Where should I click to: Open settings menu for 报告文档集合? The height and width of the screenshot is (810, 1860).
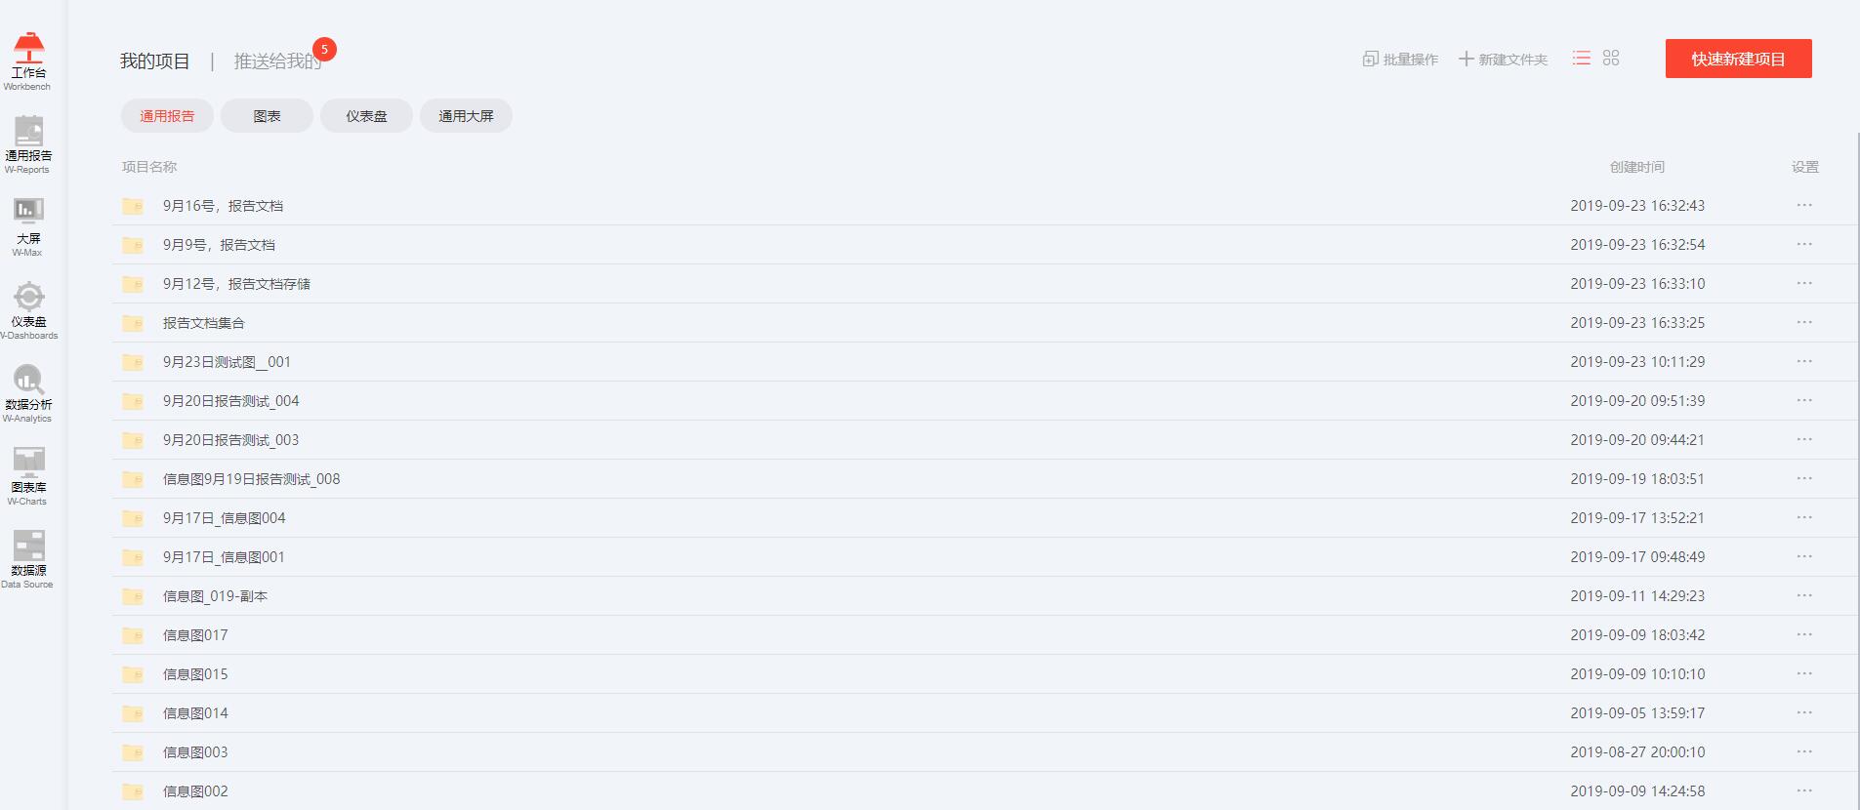(1804, 322)
